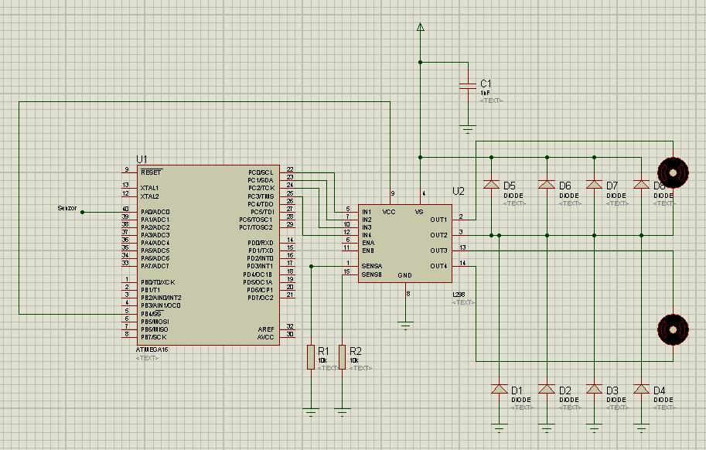Image resolution: width=706 pixels, height=450 pixels.
Task: Click the R2 reference label
Action: (x=355, y=351)
